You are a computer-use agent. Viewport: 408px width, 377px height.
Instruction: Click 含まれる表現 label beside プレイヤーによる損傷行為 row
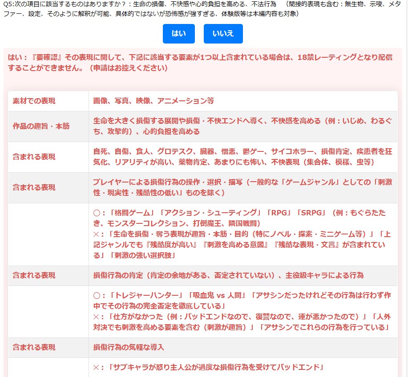point(34,188)
